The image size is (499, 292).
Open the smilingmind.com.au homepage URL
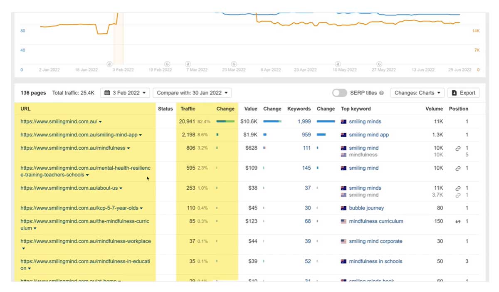tap(59, 121)
